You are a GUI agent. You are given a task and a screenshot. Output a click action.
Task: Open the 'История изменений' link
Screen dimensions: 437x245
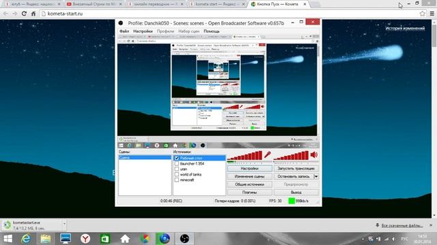click(x=405, y=29)
